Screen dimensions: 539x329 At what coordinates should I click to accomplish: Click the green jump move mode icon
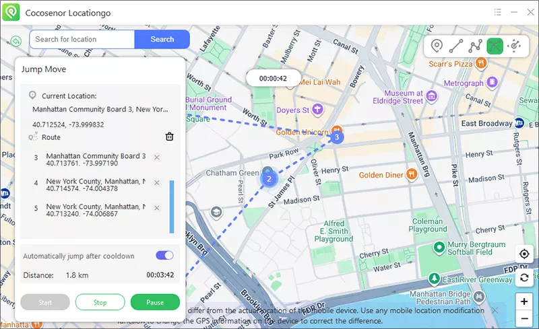coord(495,46)
